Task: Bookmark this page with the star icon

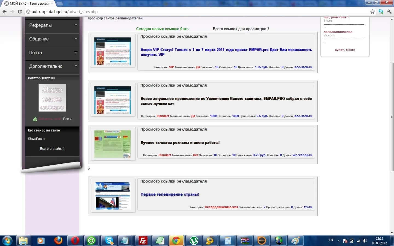Action: (372, 12)
